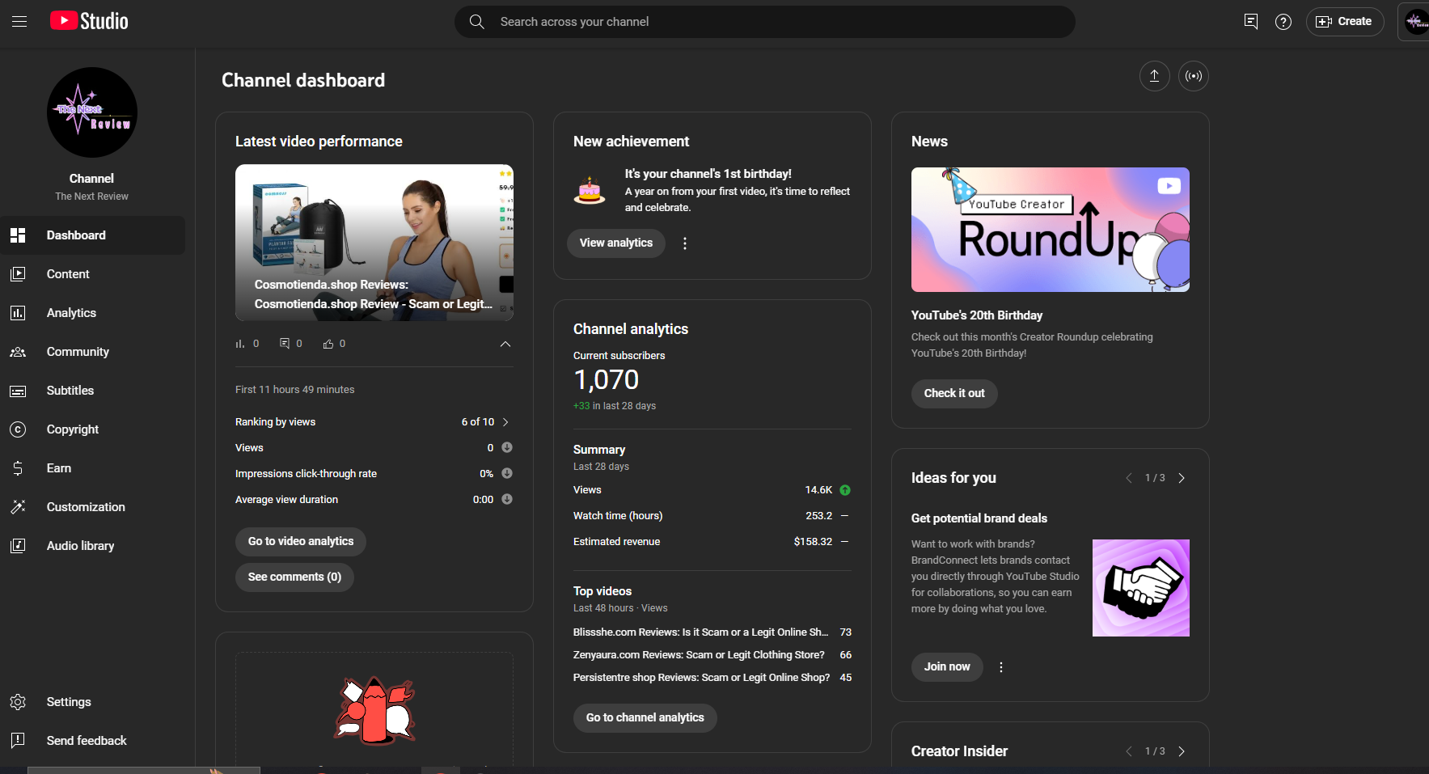The image size is (1429, 774).
Task: Open Analytics in the sidebar
Action: click(x=93, y=313)
